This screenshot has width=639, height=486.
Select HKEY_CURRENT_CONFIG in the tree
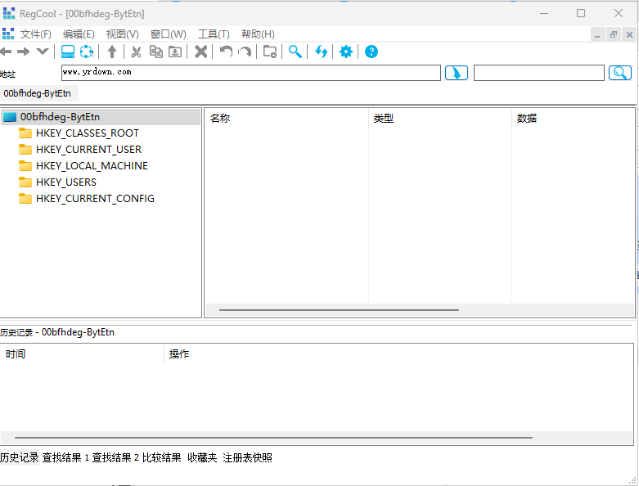coord(95,198)
